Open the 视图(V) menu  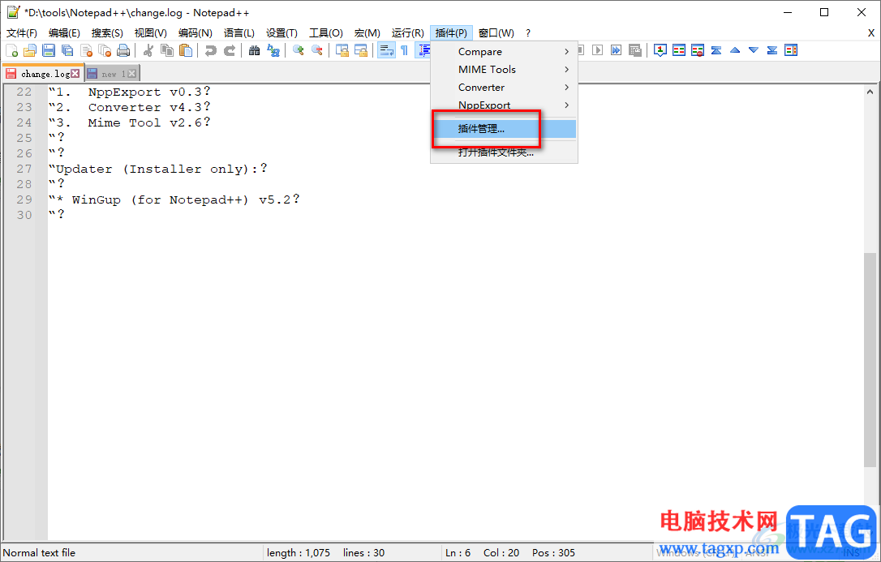[x=151, y=33]
